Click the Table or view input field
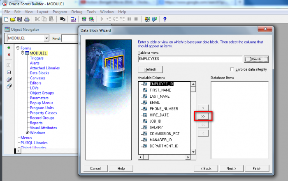Screen dimensions: 288x181 tap(190, 59)
